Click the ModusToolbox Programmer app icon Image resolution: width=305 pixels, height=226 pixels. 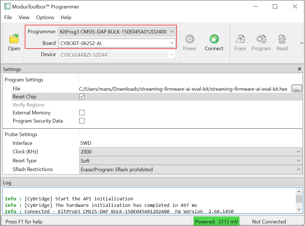[7, 6]
